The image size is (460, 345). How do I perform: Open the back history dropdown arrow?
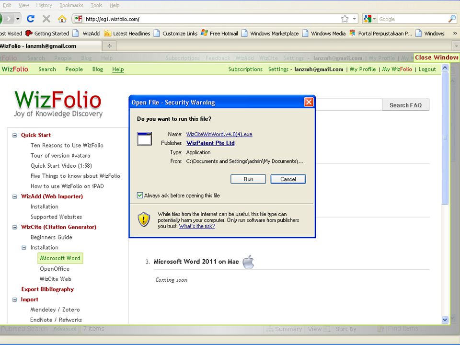[x=18, y=19]
